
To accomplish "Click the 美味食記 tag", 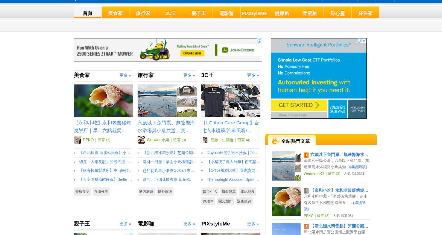I will coord(82,192).
